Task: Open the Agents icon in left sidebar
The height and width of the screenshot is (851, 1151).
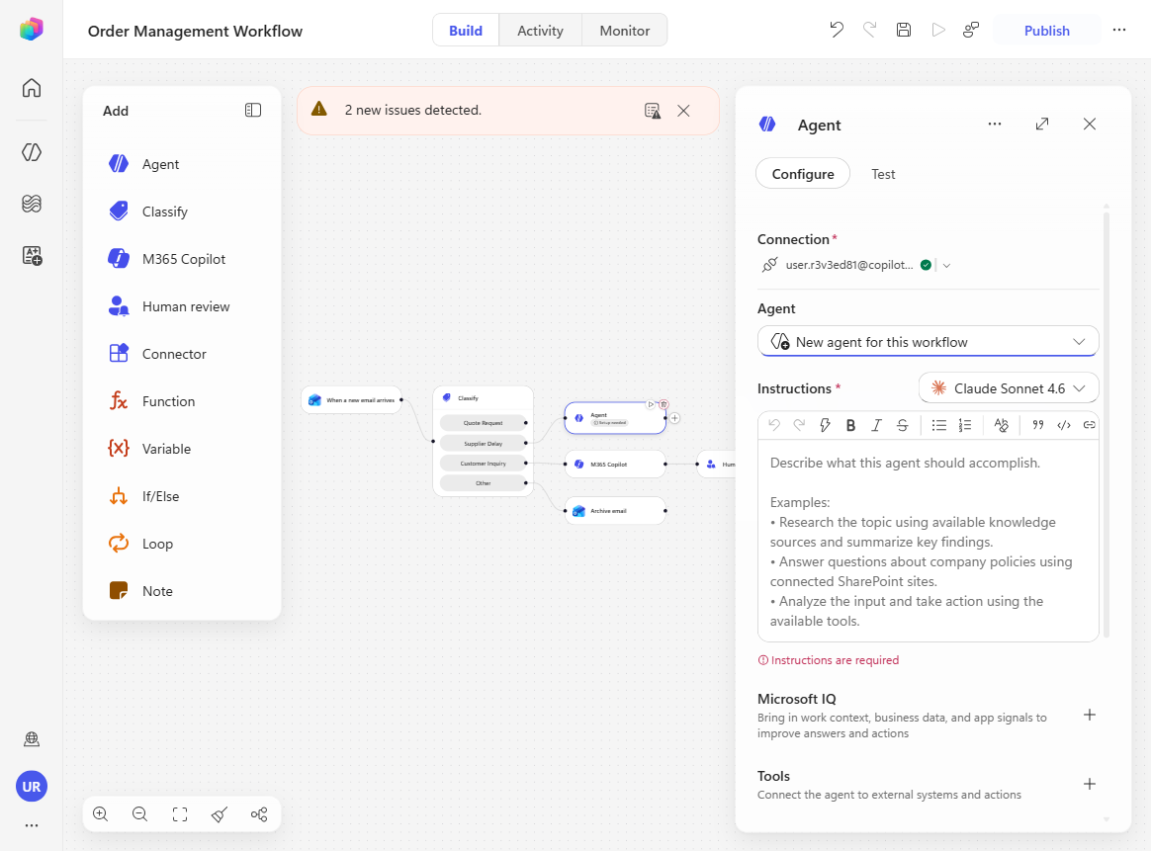Action: pos(32,152)
